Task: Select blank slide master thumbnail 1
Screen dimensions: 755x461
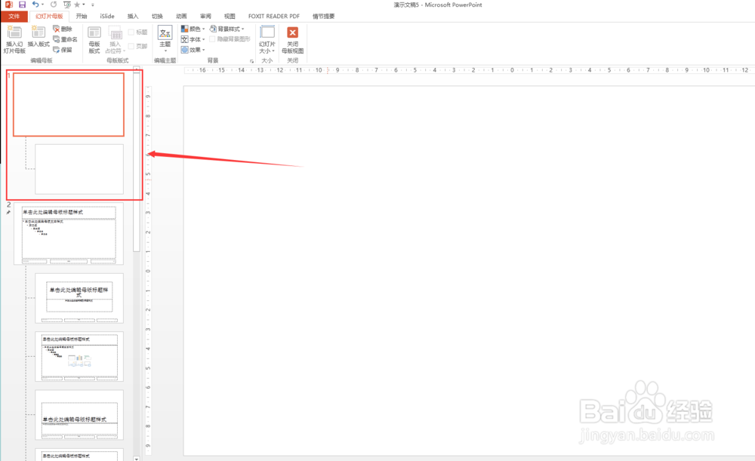Action: pyautogui.click(x=69, y=104)
